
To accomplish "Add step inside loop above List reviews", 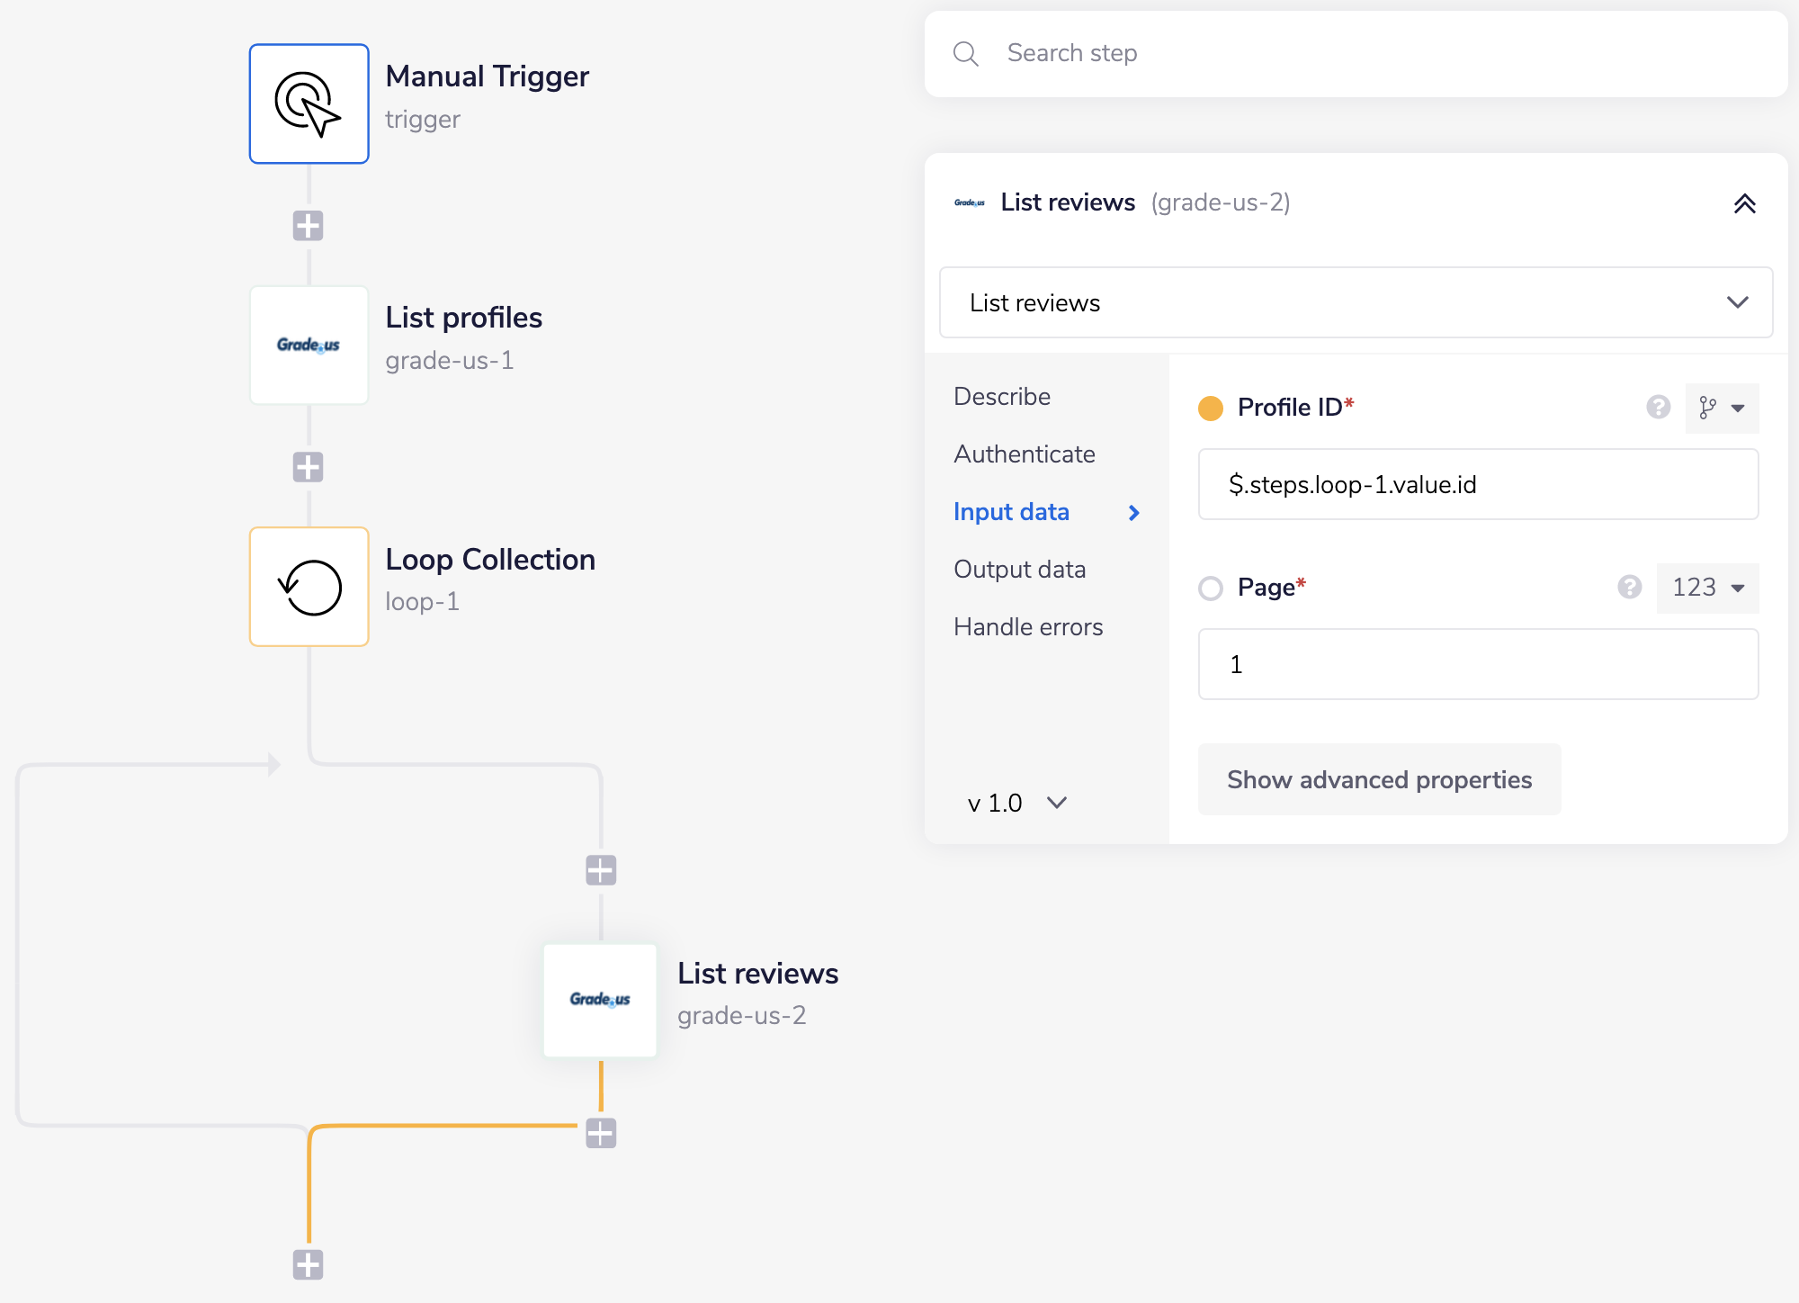I will click(601, 870).
